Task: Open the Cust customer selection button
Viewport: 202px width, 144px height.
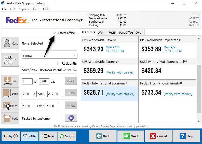Action: pyautogui.click(x=10, y=43)
